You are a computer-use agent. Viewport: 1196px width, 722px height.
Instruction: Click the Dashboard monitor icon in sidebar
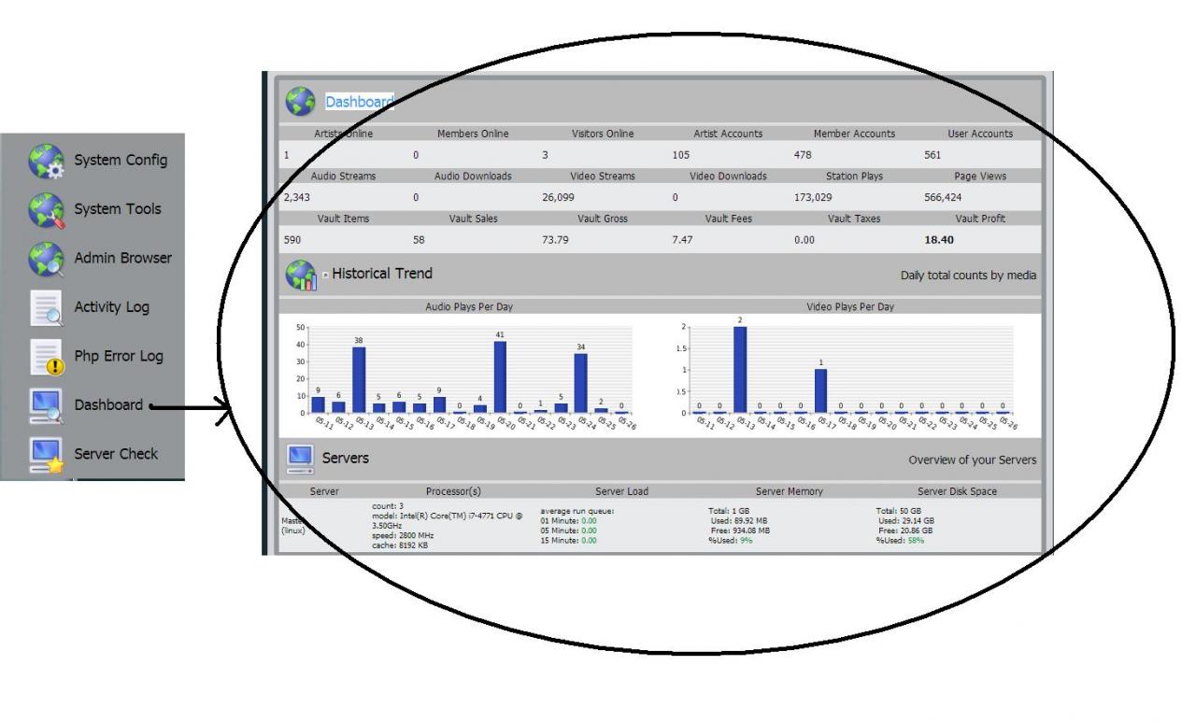[46, 405]
